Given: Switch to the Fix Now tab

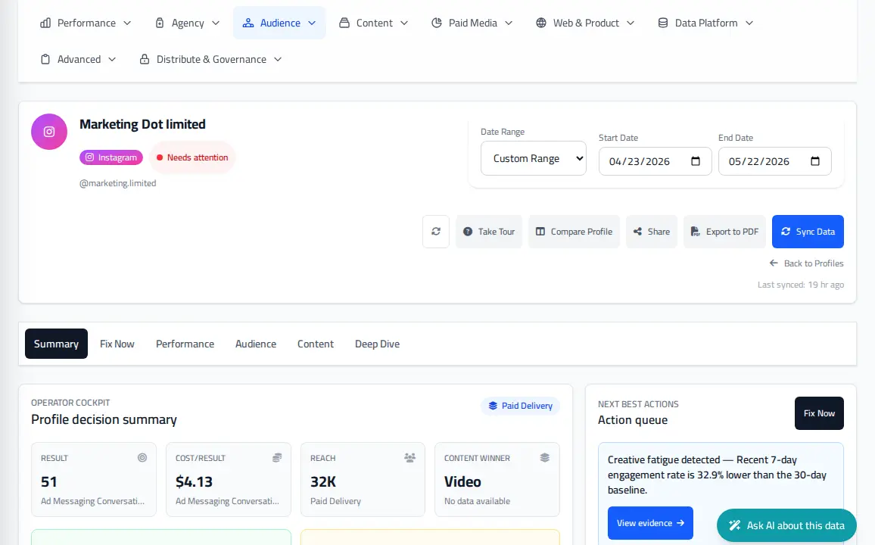Looking at the screenshot, I should pos(117,344).
